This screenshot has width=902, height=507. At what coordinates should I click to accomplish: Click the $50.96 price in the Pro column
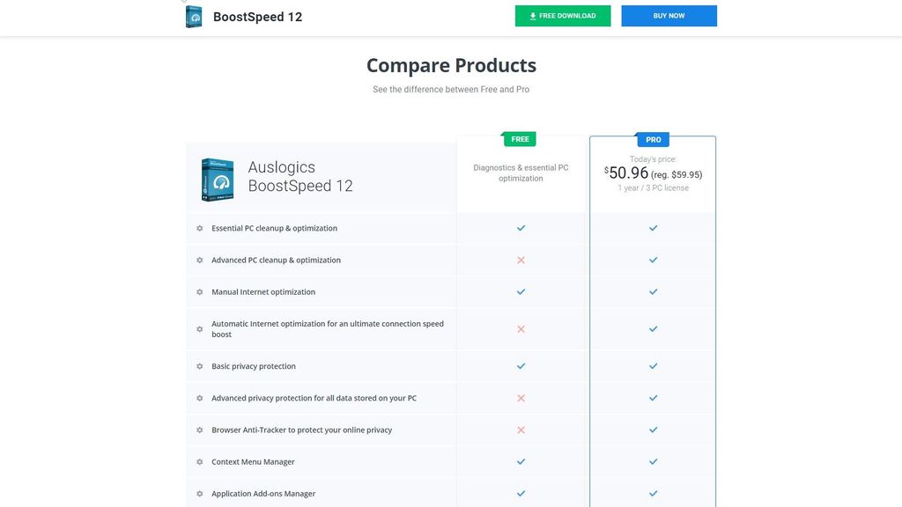coord(627,173)
